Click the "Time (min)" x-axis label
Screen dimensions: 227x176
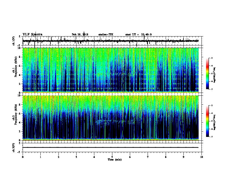(115, 160)
